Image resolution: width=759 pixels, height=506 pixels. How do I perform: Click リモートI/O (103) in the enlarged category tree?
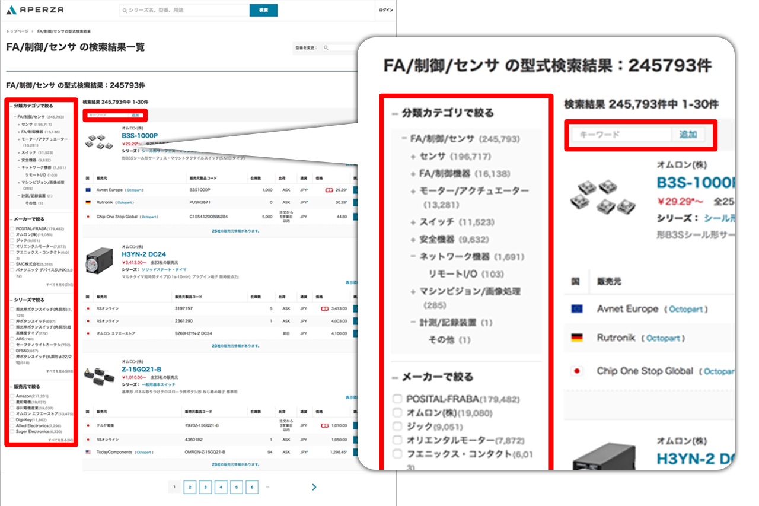(x=466, y=274)
